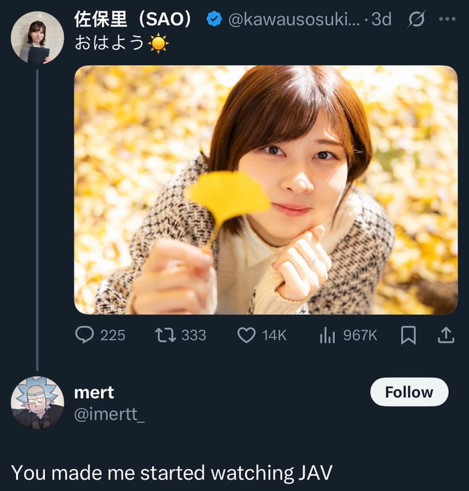
Task: Open the ginkgo leaf photo attachment
Action: pos(265,189)
